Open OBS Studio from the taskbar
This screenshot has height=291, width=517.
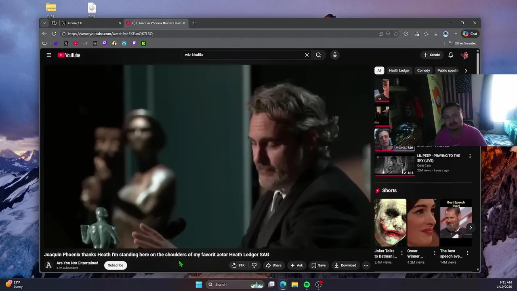(x=318, y=285)
